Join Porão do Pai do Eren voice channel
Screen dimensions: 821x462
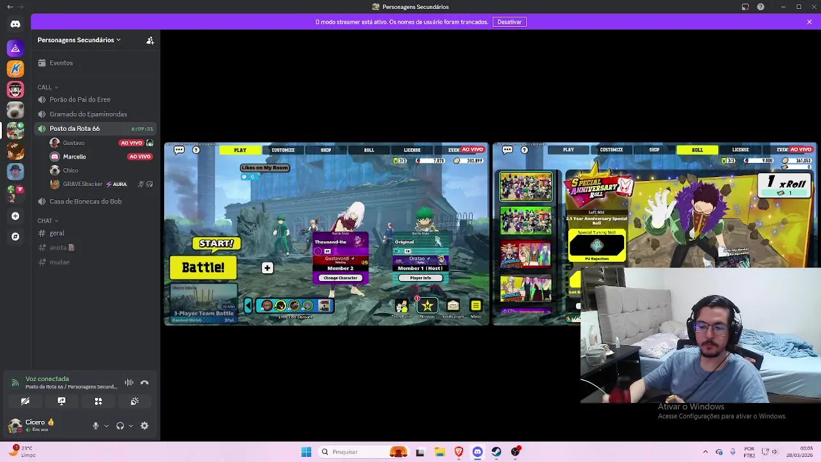(96, 99)
